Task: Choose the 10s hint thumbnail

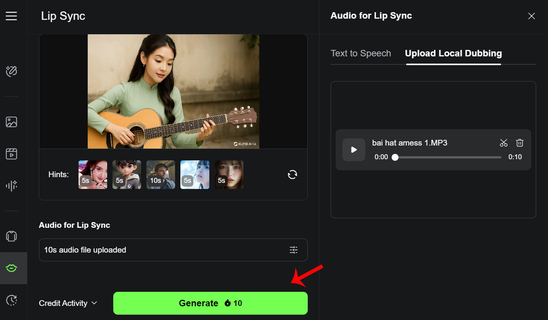Action: tap(161, 174)
